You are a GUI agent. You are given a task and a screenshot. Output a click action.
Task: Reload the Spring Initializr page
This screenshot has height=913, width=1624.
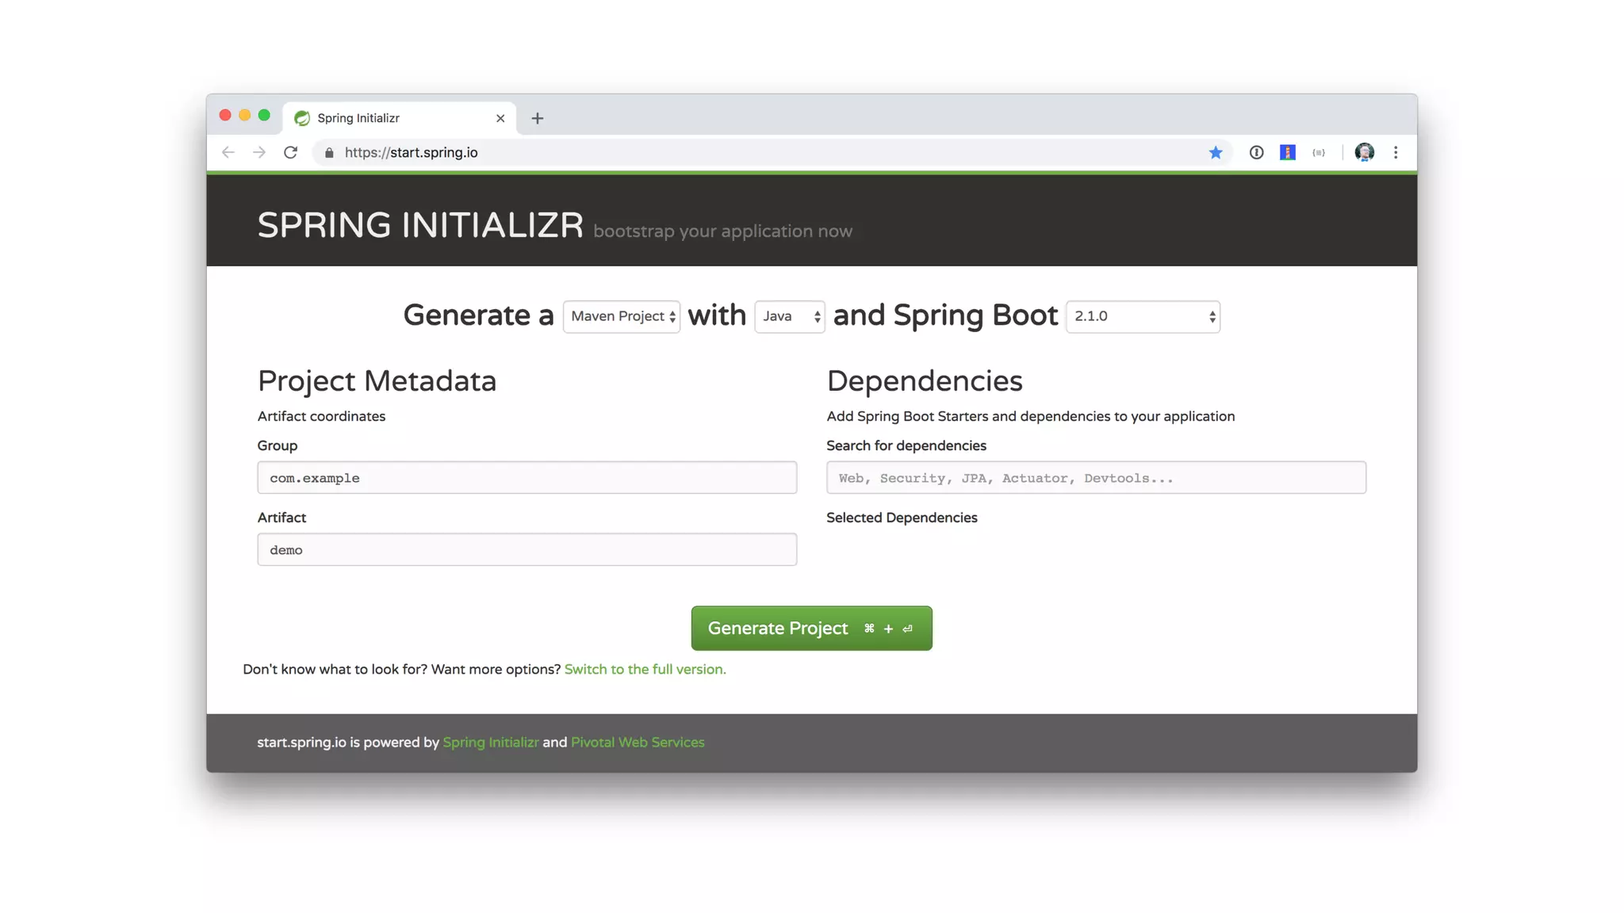290,152
